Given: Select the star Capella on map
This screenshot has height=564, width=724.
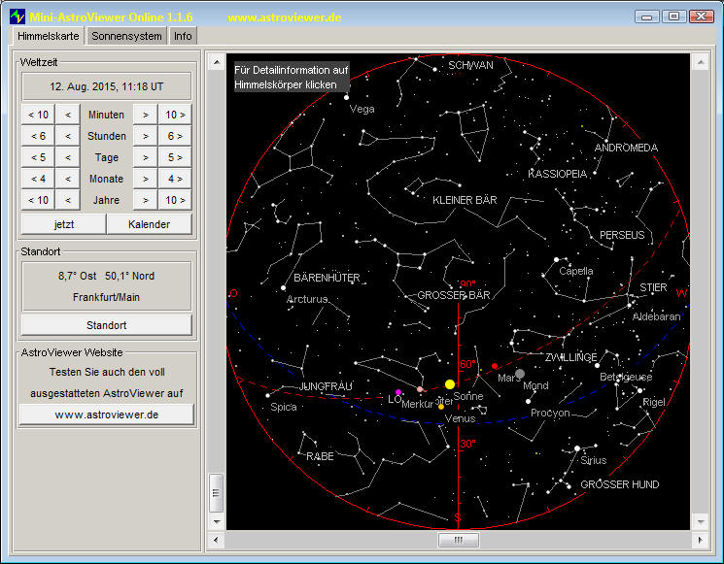Looking at the screenshot, I should (x=557, y=260).
